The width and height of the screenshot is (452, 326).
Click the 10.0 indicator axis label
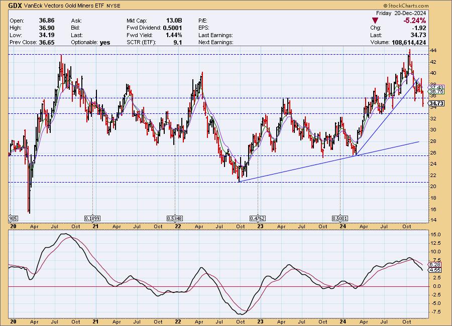435,252
